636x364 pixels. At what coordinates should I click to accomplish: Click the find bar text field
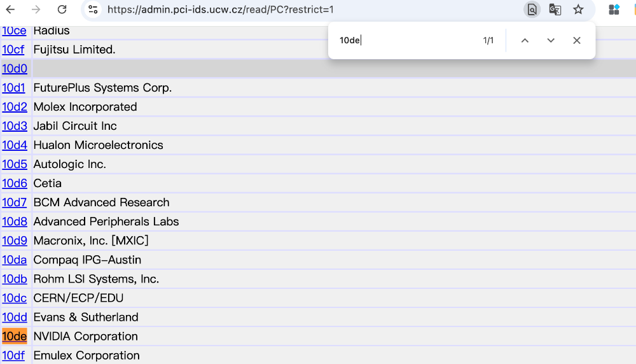(407, 41)
